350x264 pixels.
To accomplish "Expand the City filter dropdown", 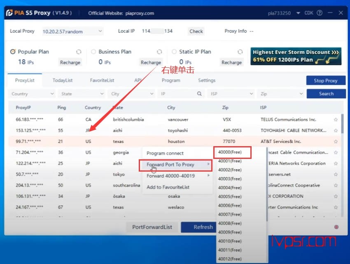I will point(152,94).
